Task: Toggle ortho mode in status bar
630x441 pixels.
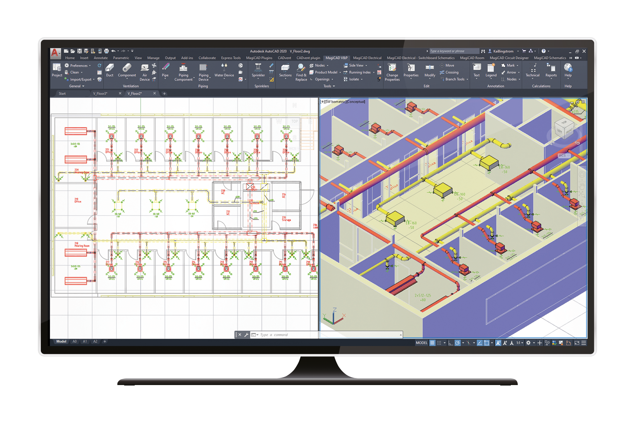Action: [450, 343]
